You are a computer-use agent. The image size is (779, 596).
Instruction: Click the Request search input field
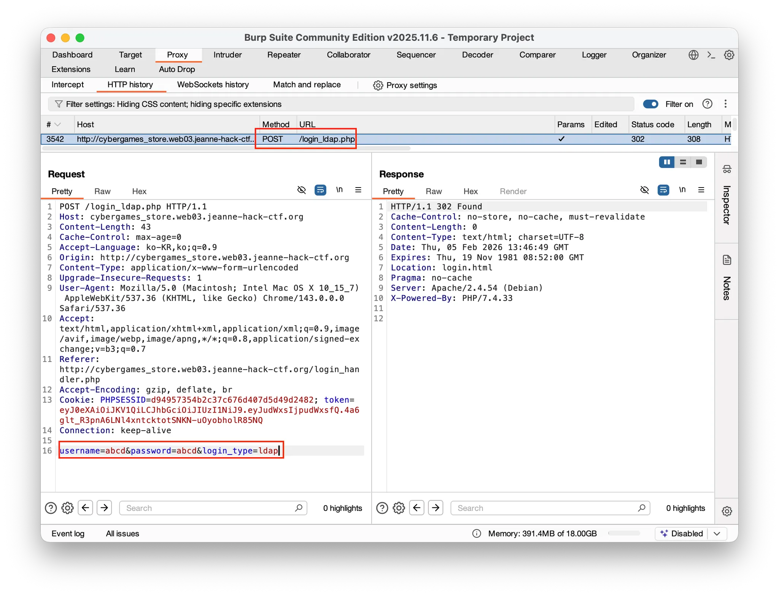(209, 508)
